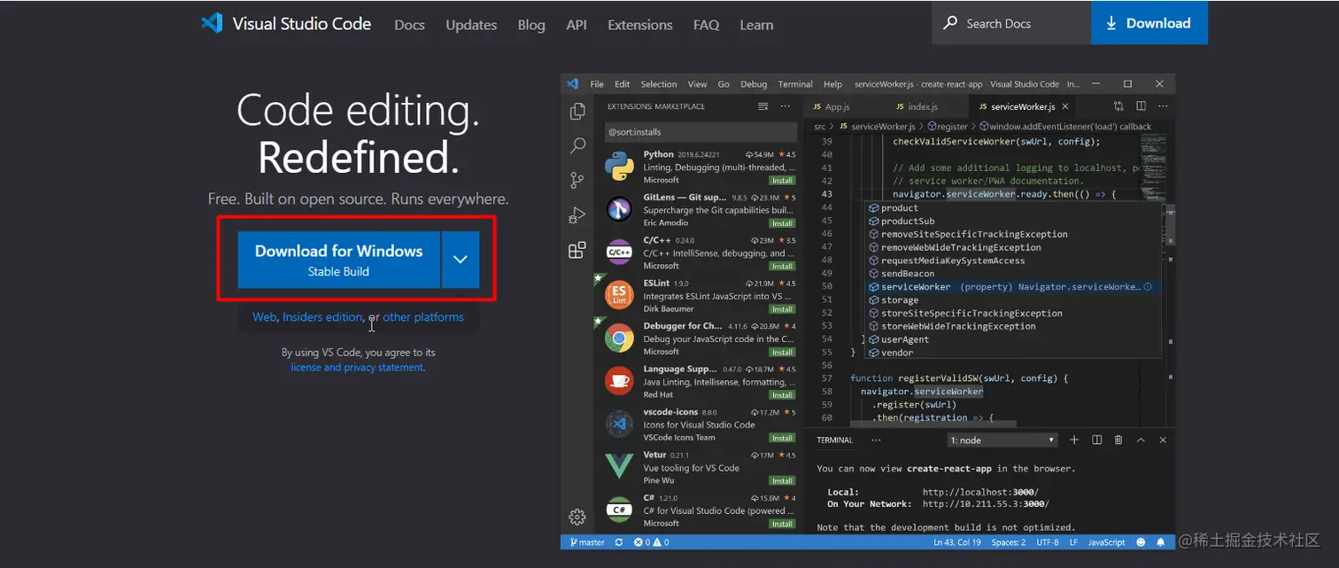
Task: Click the Visual Studio Code logo in the header
Action: (x=286, y=24)
